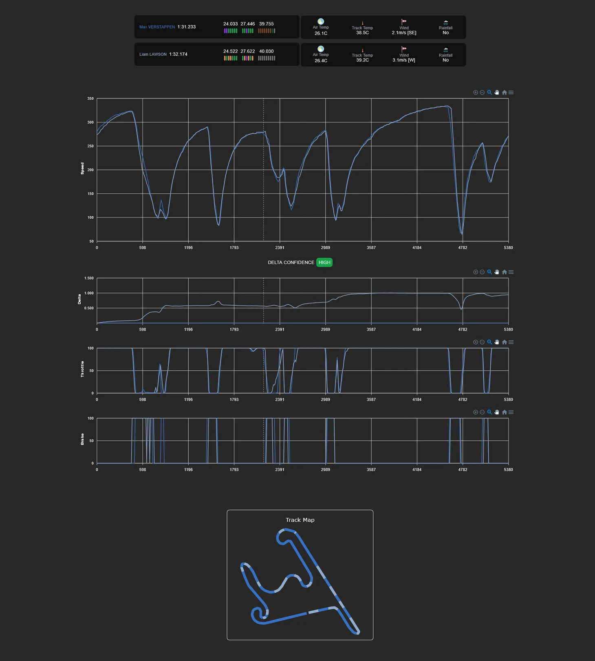Select the Liam LAWSON driver name
595x661 pixels.
coord(153,54)
